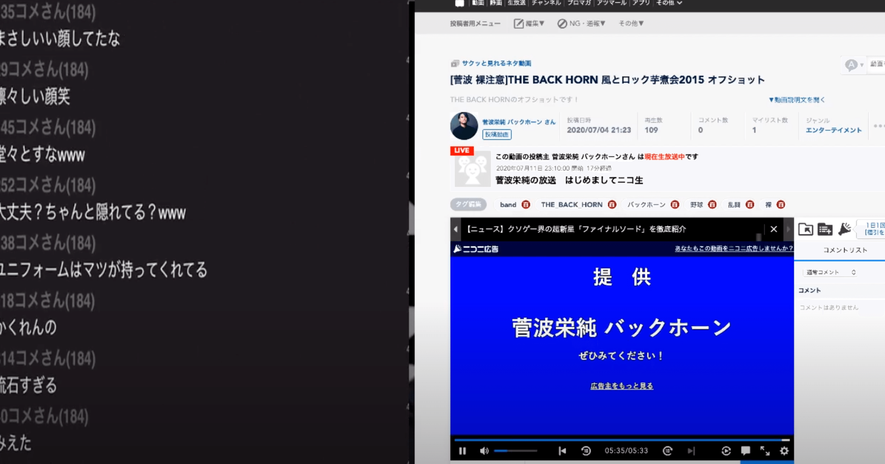Open 生放送 in top navigation bar
The image size is (885, 464).
[x=517, y=3]
